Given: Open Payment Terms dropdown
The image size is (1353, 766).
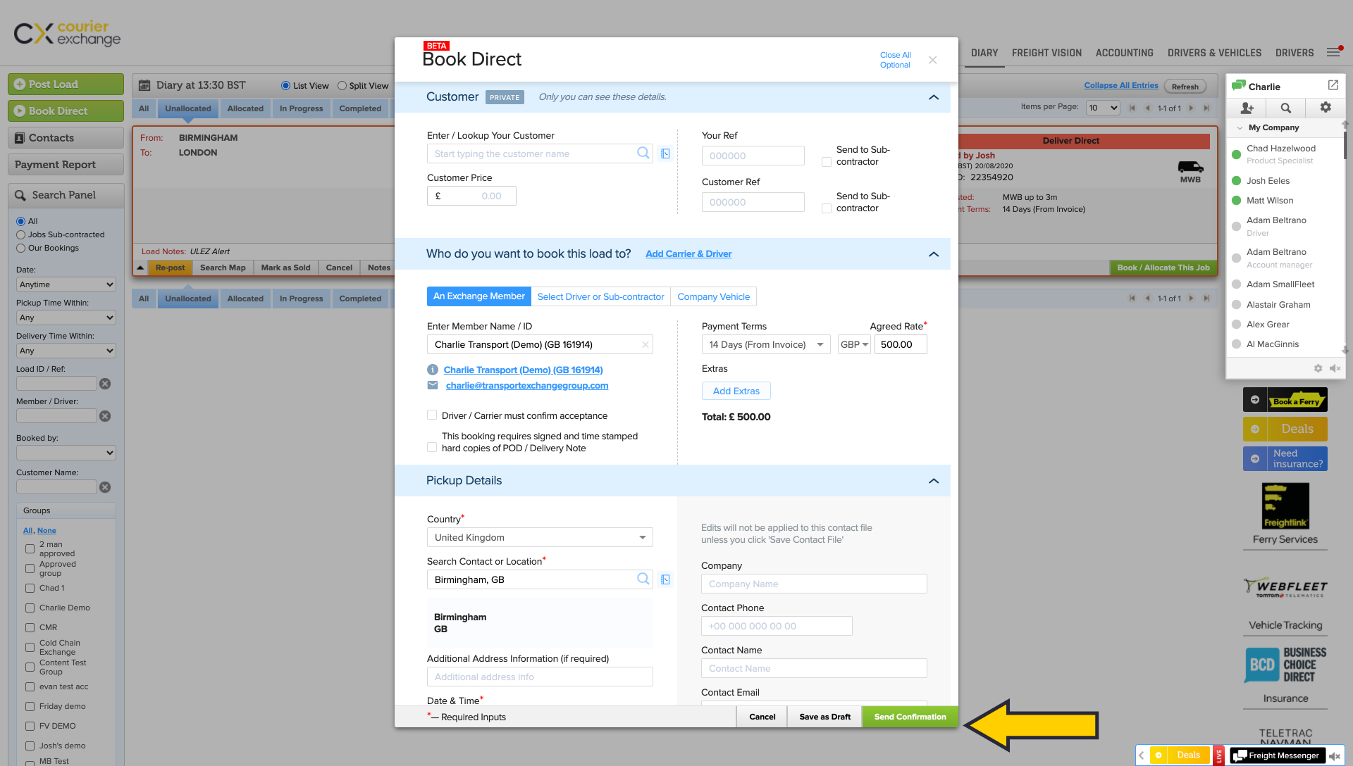Looking at the screenshot, I should (x=765, y=344).
